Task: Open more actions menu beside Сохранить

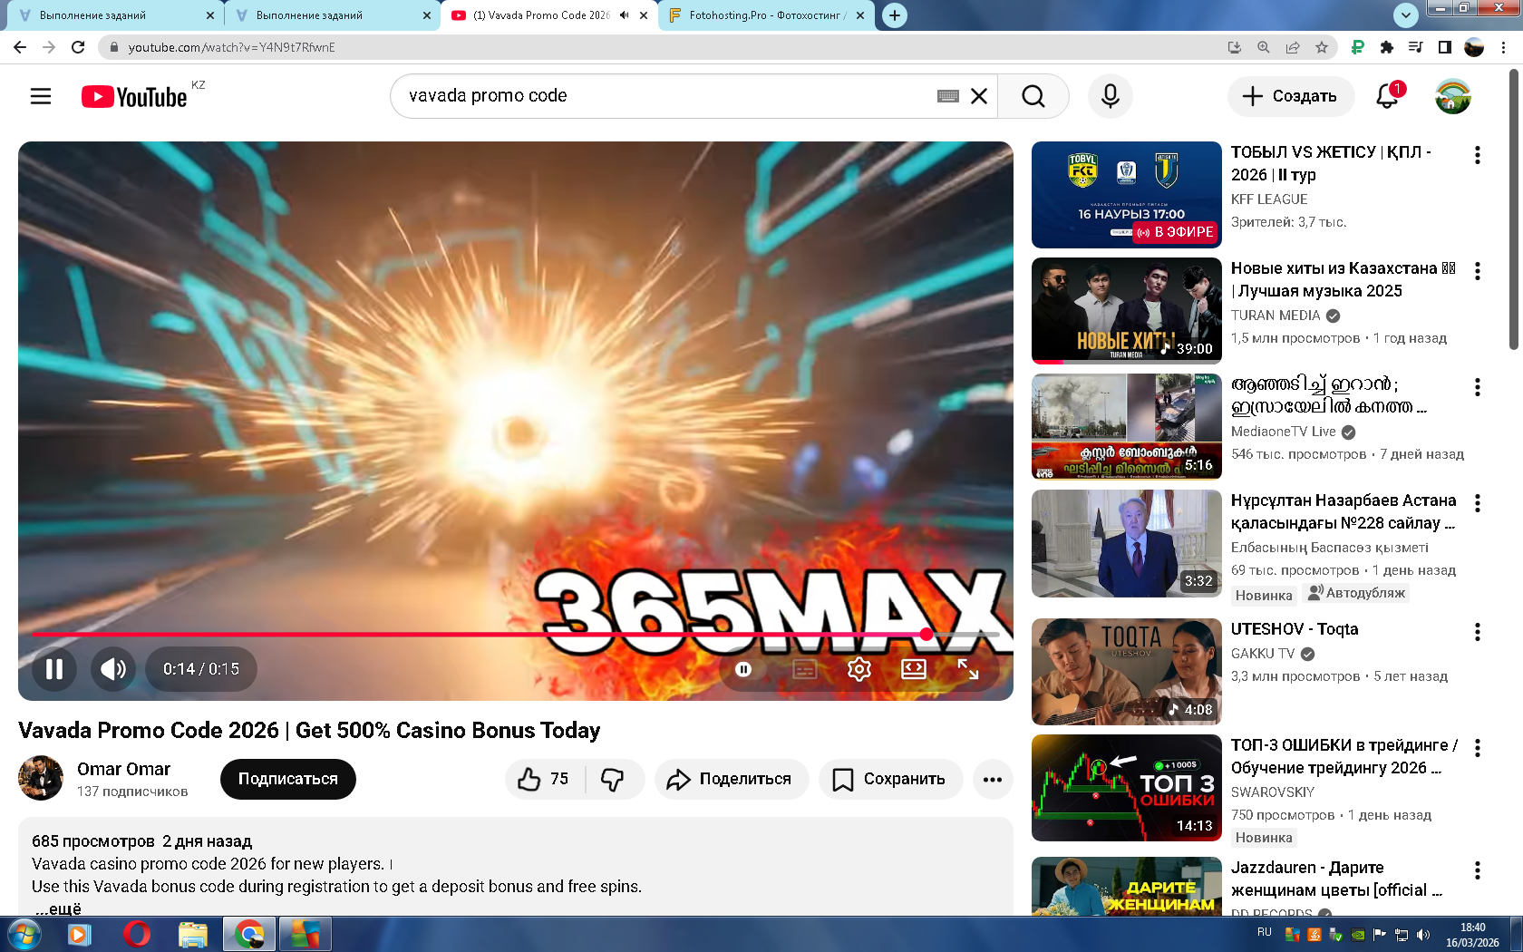Action: pos(993,779)
